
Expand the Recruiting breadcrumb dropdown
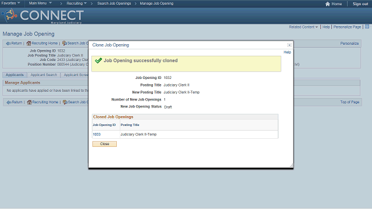pyautogui.click(x=76, y=3)
